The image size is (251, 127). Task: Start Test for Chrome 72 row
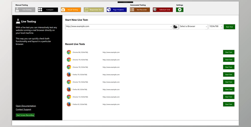[x=229, y=97]
